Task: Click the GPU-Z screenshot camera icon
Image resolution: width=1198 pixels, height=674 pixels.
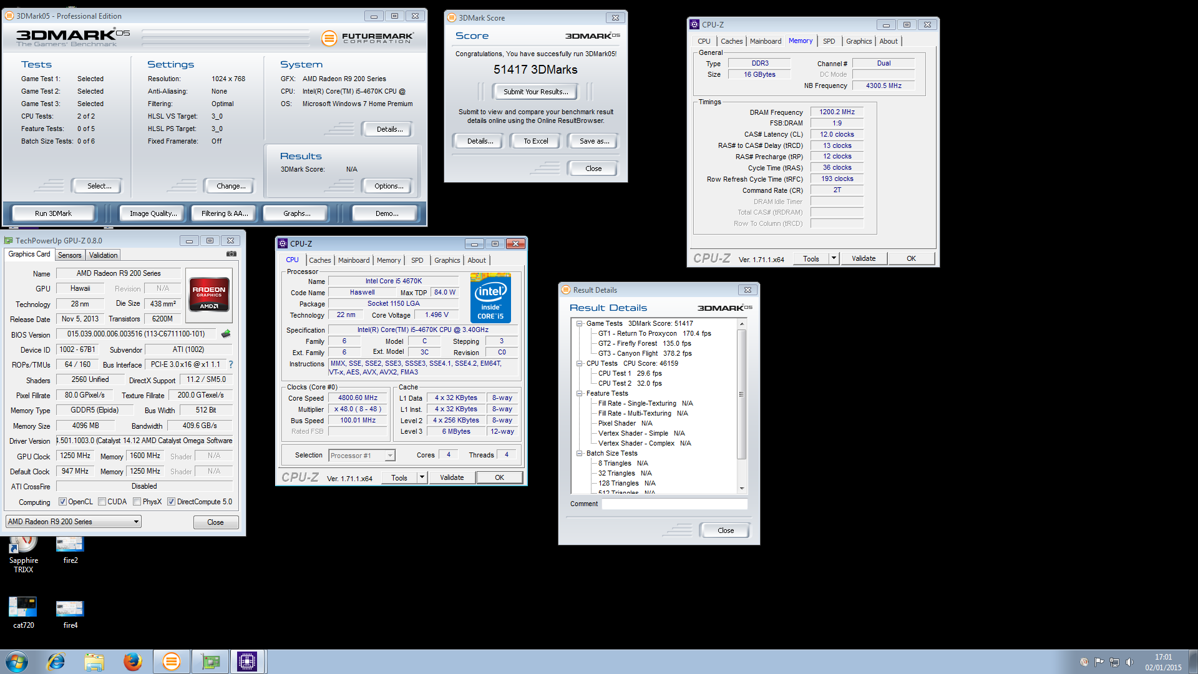Action: tap(231, 254)
